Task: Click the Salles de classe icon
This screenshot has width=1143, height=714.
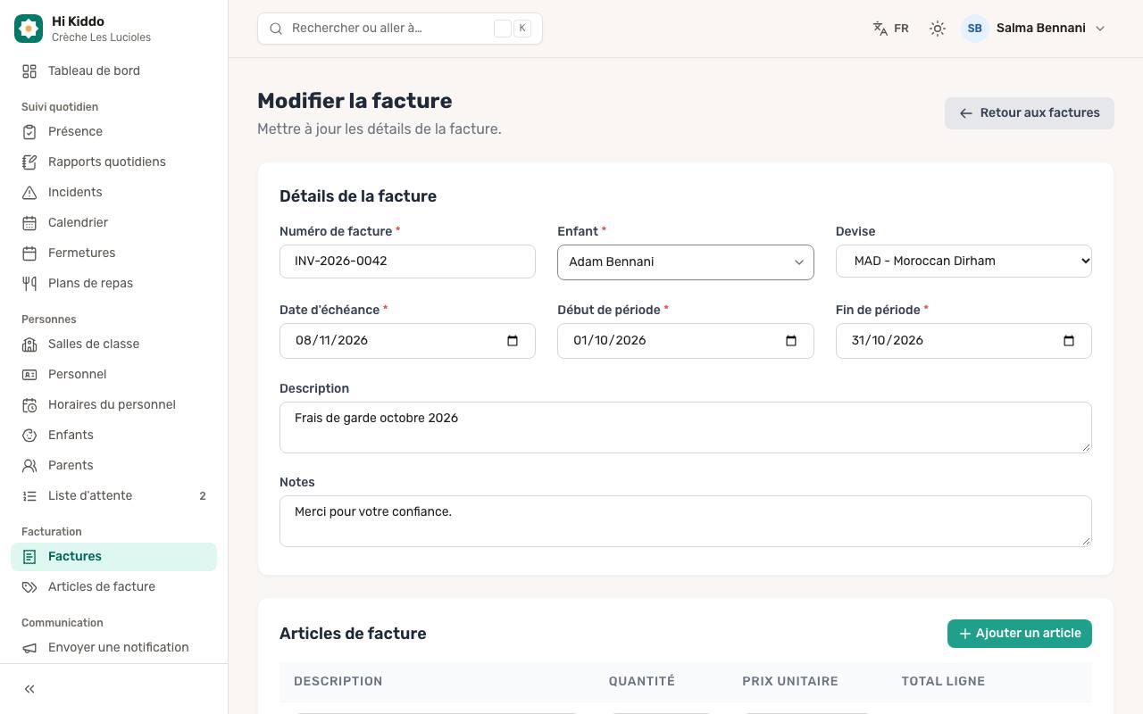Action: click(x=29, y=345)
